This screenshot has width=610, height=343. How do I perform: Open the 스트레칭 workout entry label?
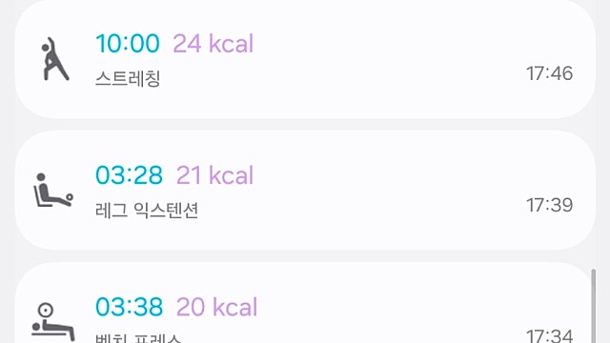pos(128,79)
